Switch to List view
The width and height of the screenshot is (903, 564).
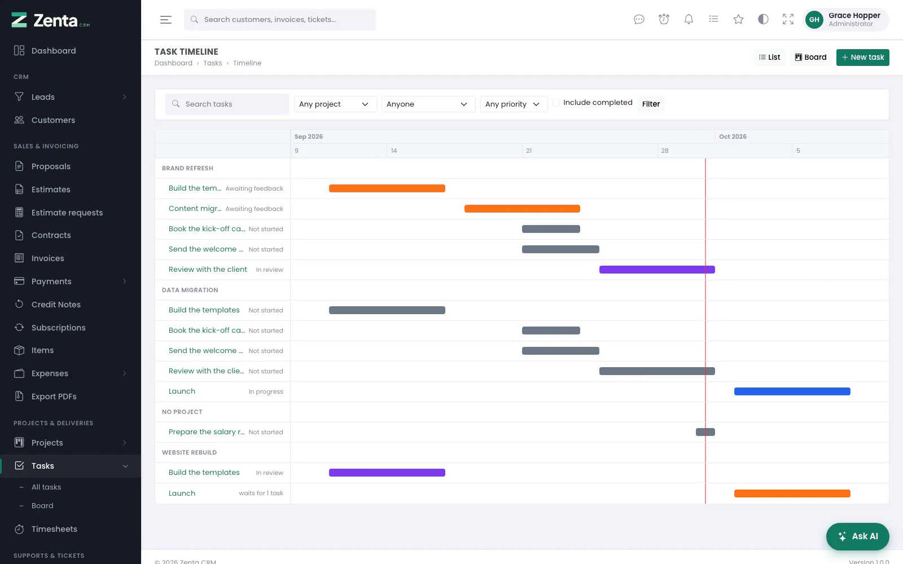tap(770, 58)
